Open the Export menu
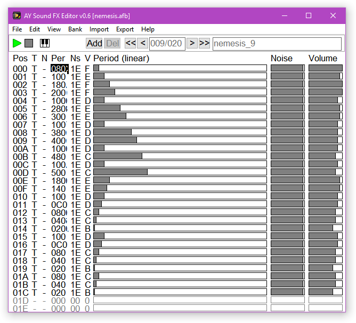Viewport: 356px width, 323px height. tap(125, 29)
